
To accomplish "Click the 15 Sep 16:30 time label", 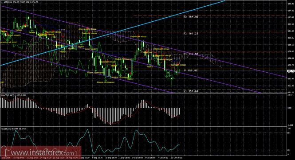I will (111, 158).
